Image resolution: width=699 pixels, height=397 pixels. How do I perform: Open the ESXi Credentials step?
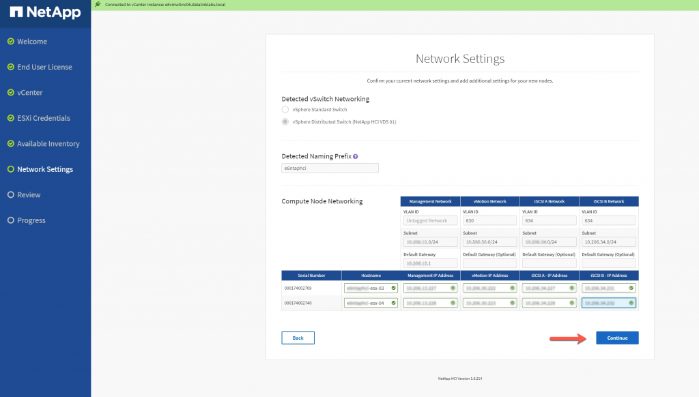pyautogui.click(x=44, y=118)
